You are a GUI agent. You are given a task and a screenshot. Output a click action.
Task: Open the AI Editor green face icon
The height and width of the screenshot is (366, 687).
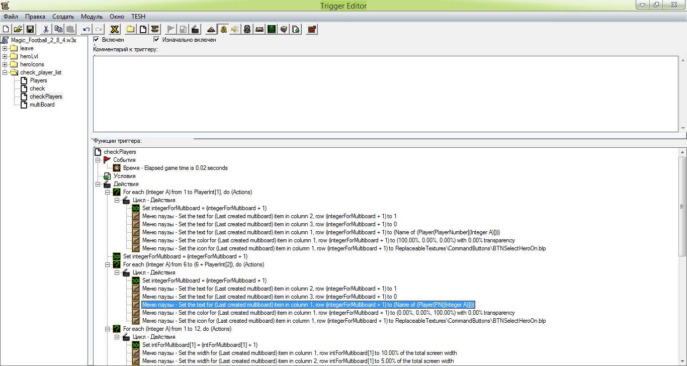272,29
